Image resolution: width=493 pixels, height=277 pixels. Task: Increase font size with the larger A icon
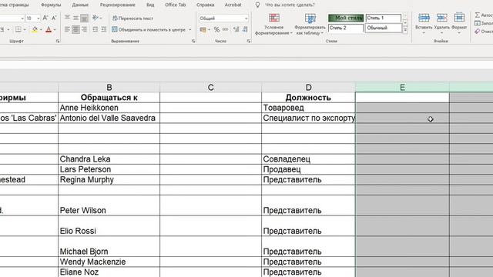45,18
